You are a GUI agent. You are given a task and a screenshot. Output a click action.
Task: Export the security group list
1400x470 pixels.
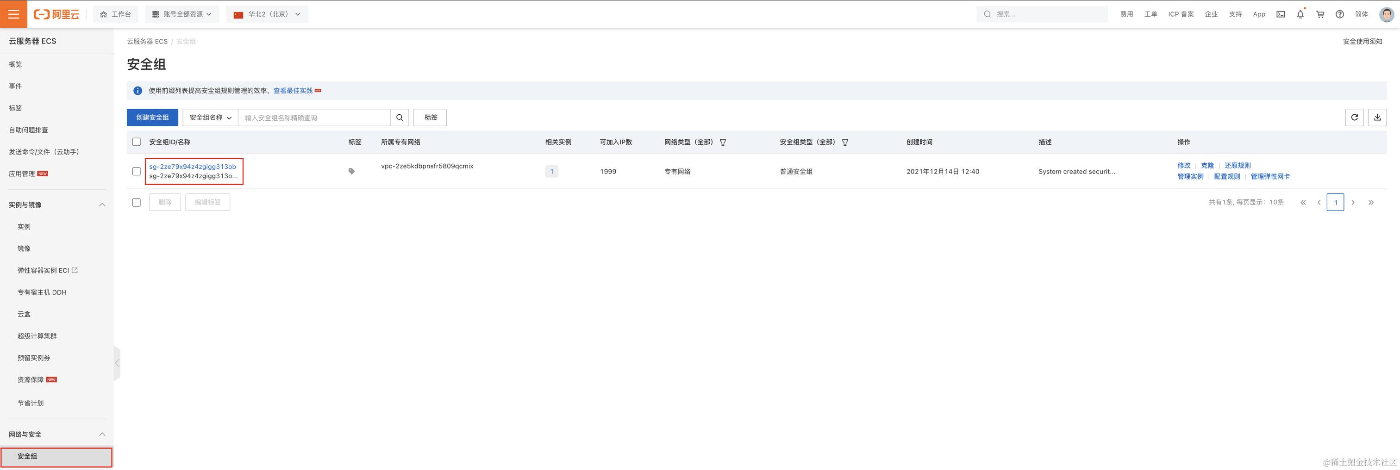pos(1377,117)
